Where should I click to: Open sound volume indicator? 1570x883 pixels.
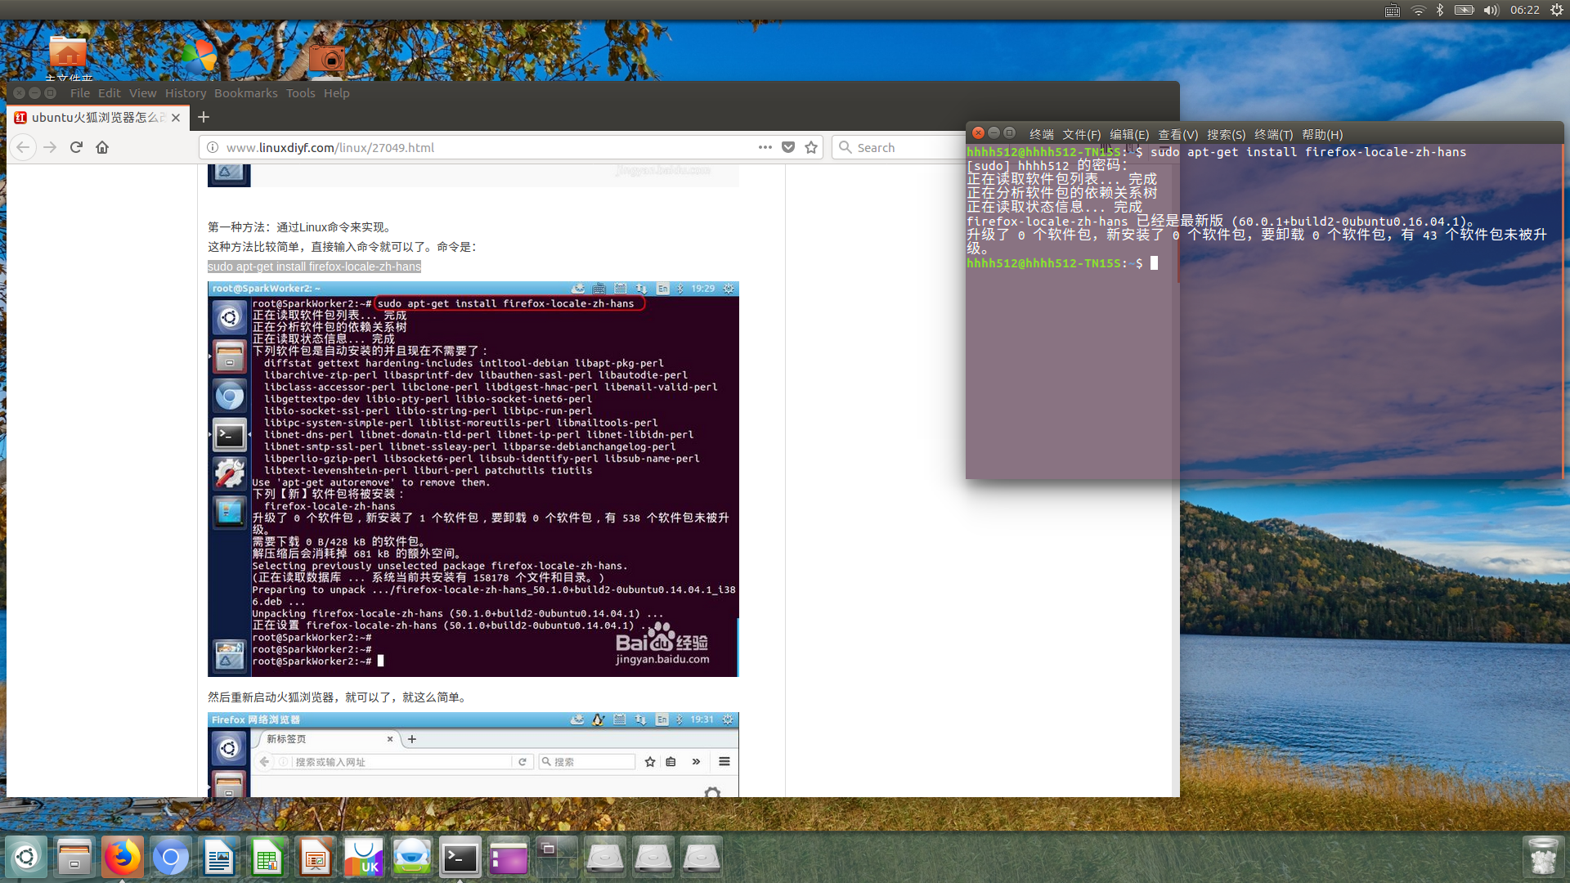point(1491,10)
